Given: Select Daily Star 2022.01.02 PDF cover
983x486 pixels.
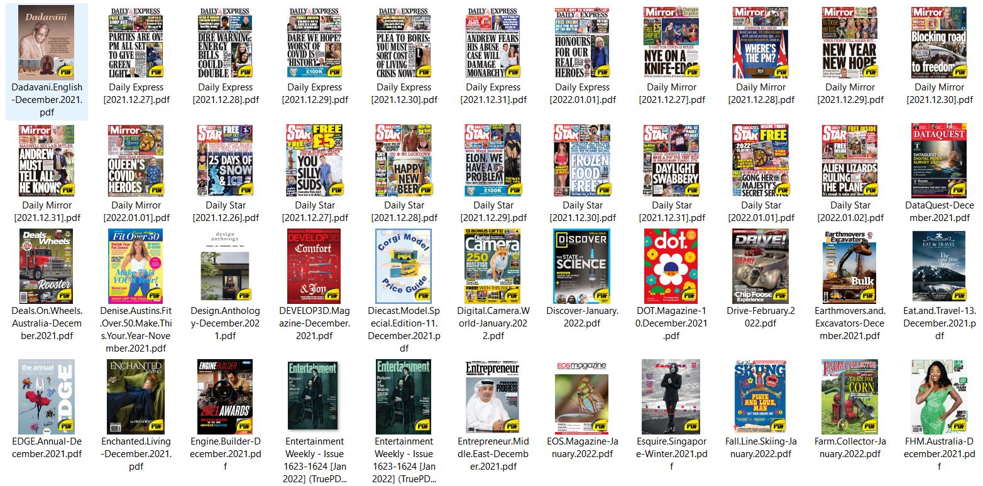Looking at the screenshot, I should click(850, 160).
